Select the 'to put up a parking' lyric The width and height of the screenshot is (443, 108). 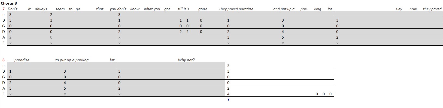72,60
